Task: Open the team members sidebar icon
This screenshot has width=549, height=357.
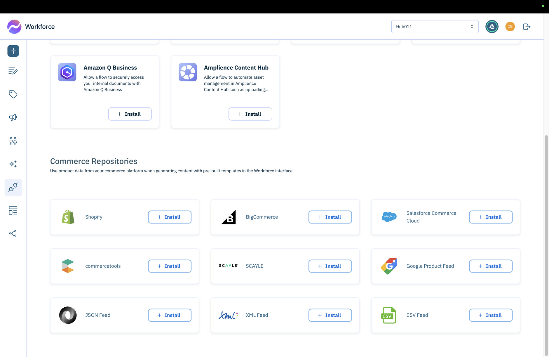Action: pos(13,141)
